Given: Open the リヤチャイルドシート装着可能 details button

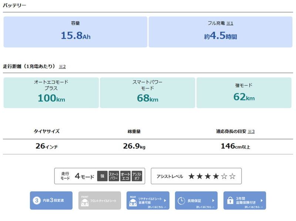Looking at the screenshot, I should point(148,201).
